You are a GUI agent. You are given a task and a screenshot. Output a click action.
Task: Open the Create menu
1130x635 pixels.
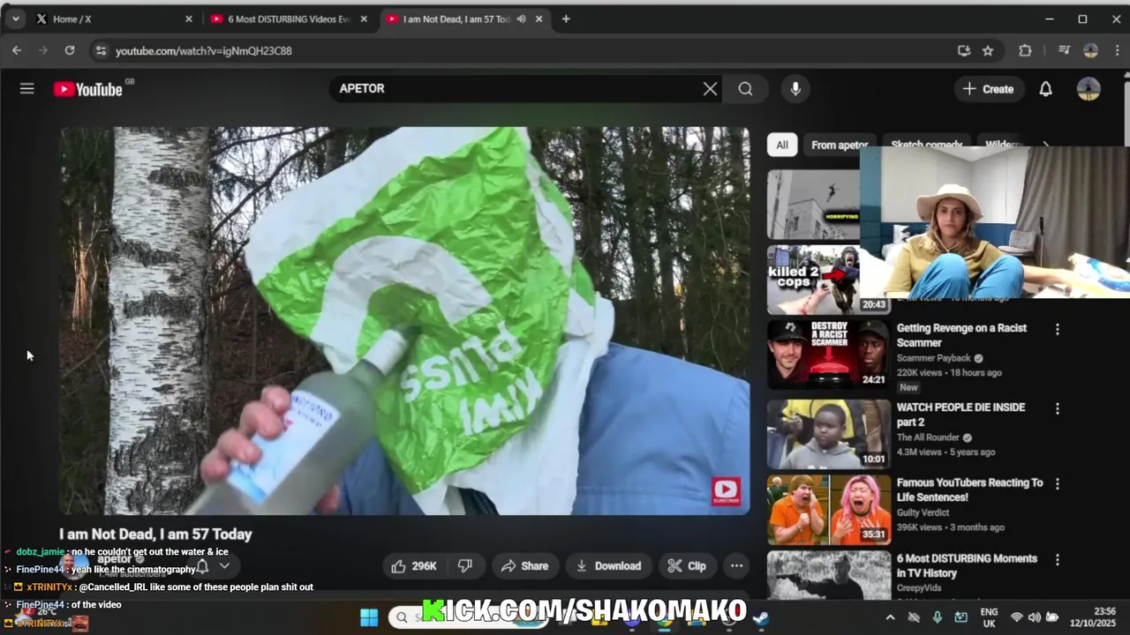pos(989,89)
